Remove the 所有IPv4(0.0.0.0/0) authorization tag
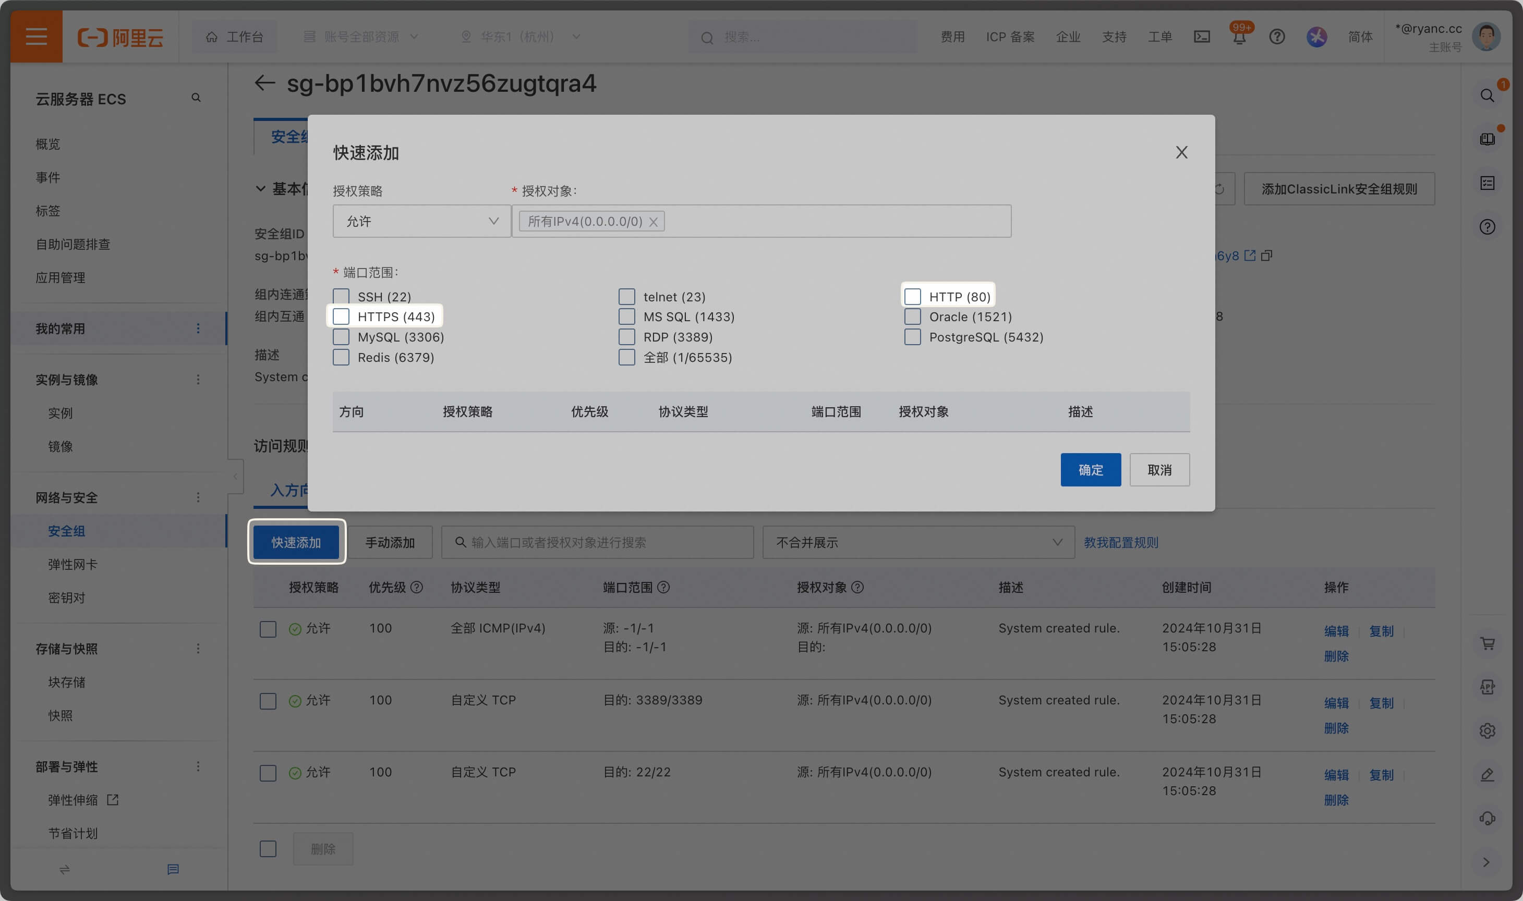This screenshot has width=1523, height=901. coord(654,221)
